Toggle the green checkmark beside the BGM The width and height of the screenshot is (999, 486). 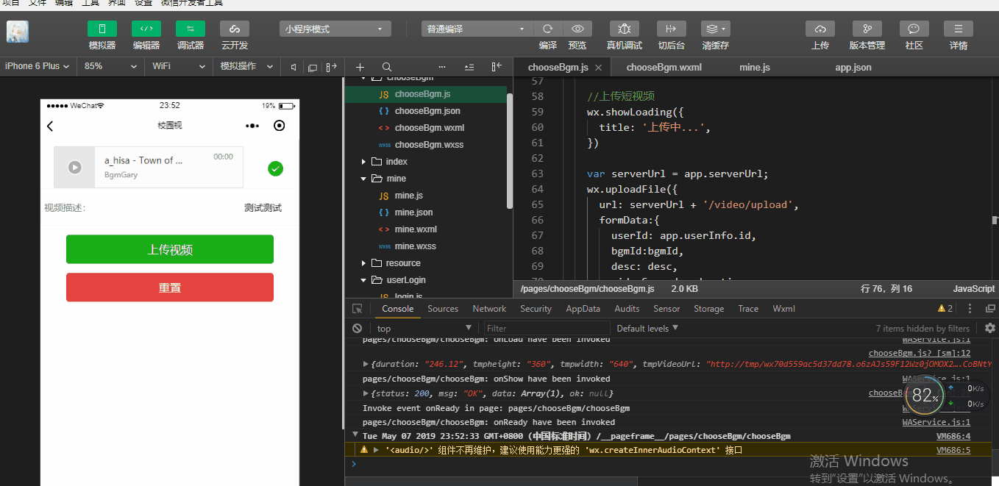click(276, 169)
